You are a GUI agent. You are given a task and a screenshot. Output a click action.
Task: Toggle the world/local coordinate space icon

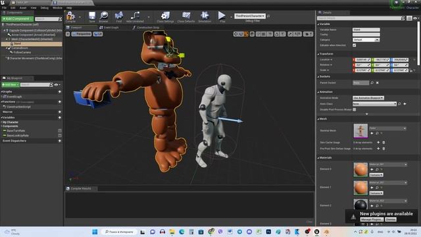252,34
